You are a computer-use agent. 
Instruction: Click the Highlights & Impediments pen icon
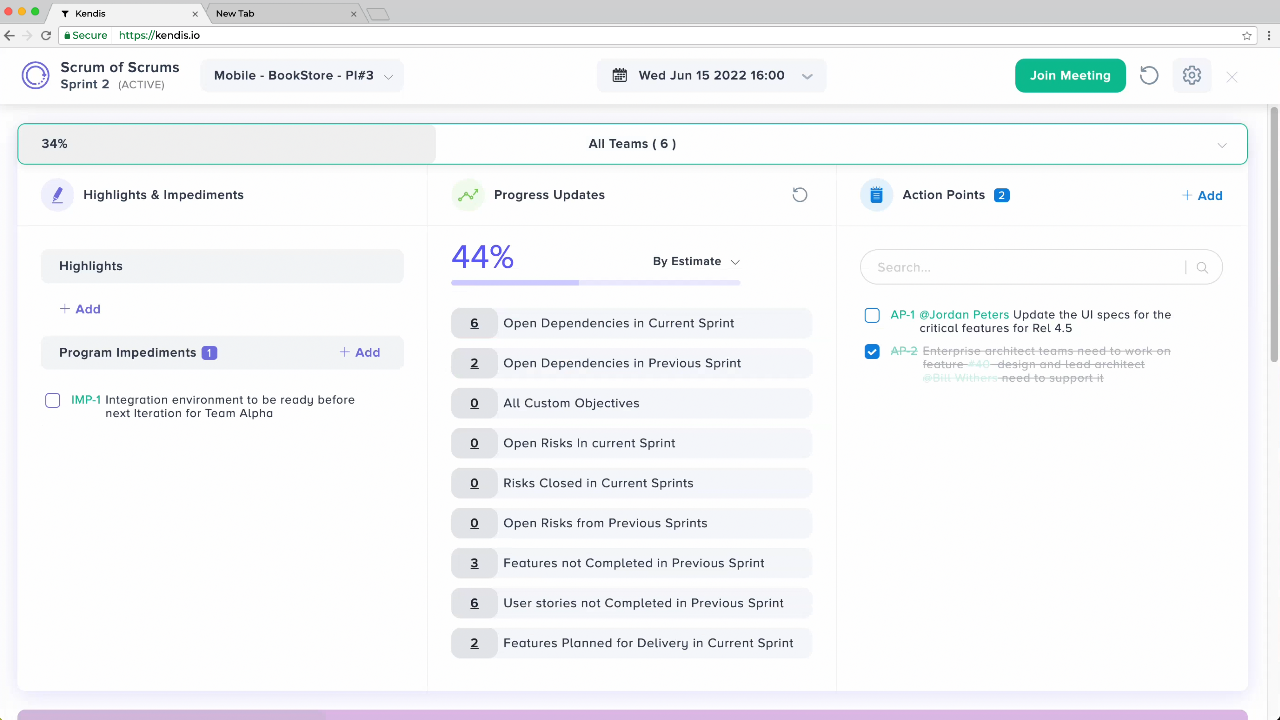click(58, 195)
